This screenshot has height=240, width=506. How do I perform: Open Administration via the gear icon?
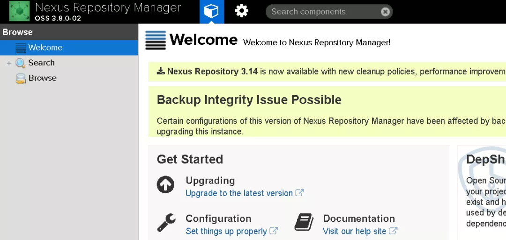(242, 11)
